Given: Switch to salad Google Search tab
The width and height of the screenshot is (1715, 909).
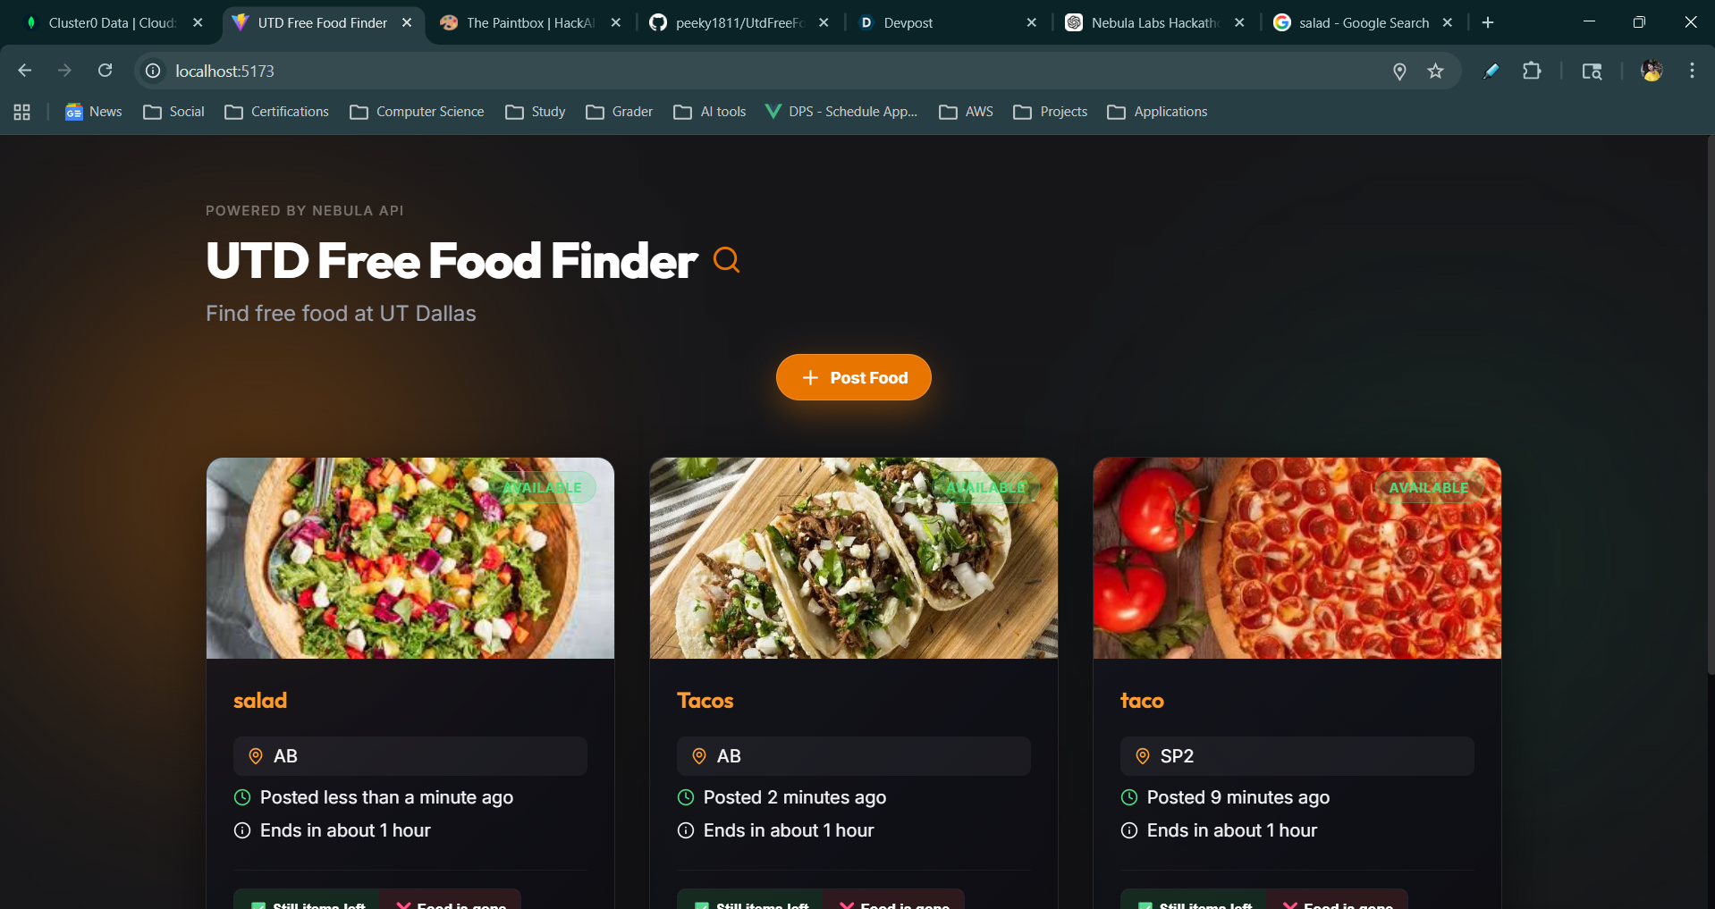Looking at the screenshot, I should 1363,22.
